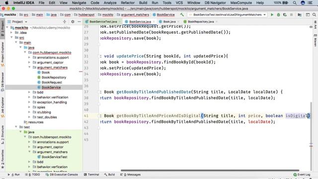The width and height of the screenshot is (318, 179).
Task: Expand the behavior.verification package under main
Action: coord(29,97)
